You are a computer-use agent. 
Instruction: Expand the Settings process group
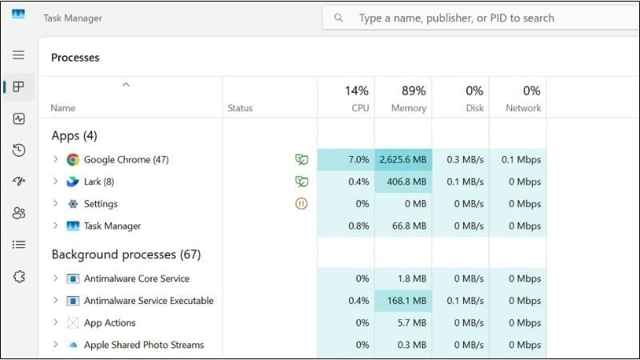(55, 203)
